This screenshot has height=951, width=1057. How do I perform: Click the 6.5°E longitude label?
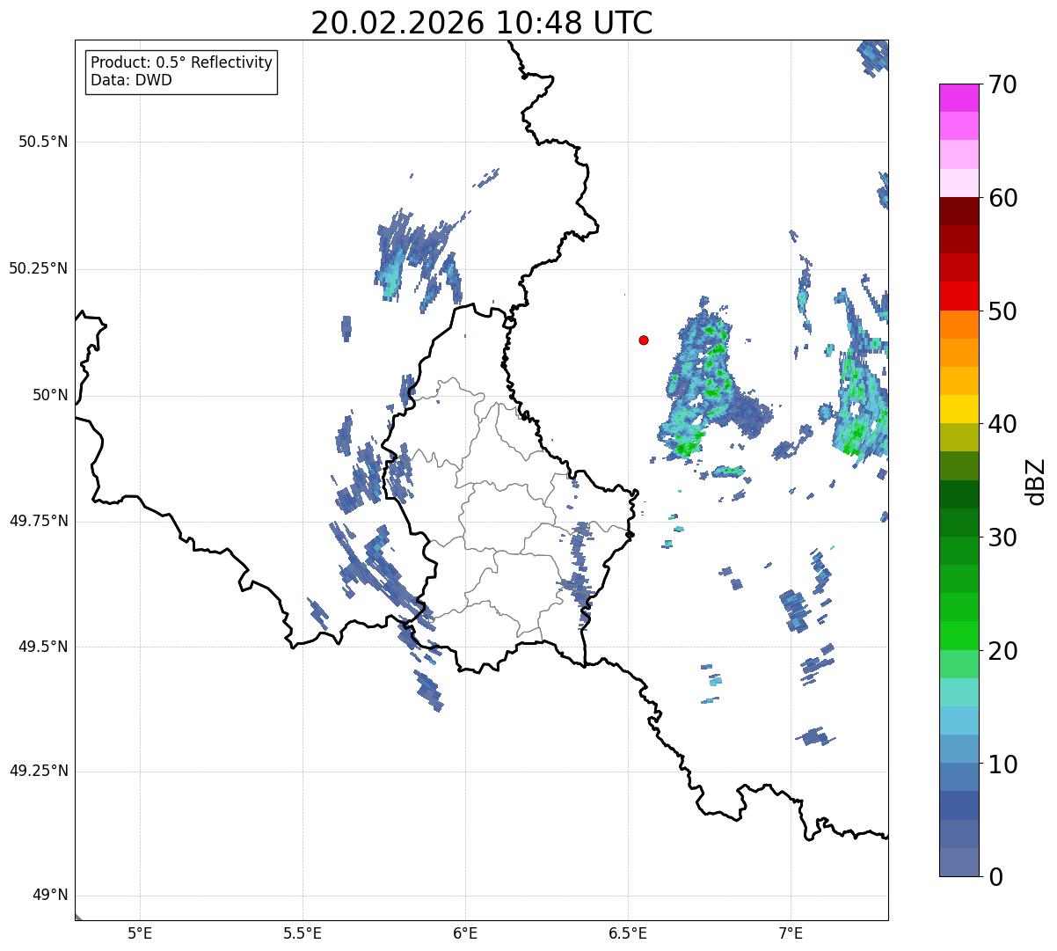[x=628, y=933]
